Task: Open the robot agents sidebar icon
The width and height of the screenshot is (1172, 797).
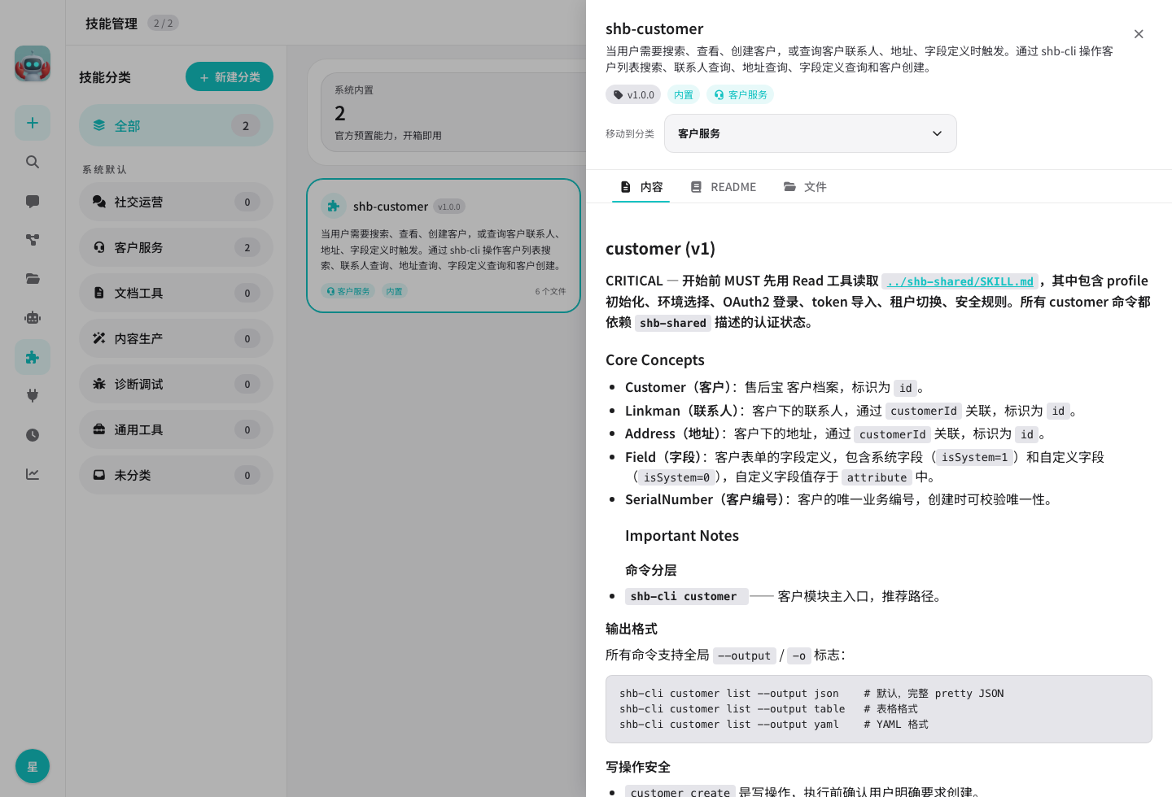Action: pos(33,318)
